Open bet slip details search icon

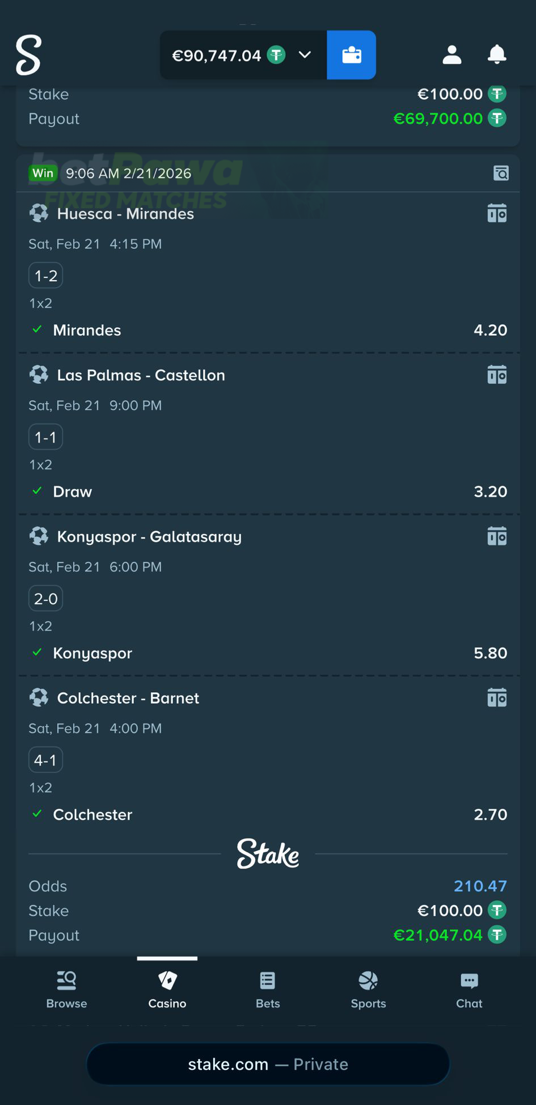[501, 173]
